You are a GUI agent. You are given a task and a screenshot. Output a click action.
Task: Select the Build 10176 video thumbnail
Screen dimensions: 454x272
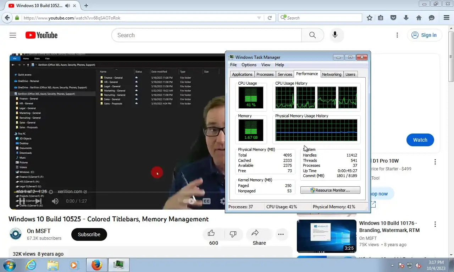327,236
